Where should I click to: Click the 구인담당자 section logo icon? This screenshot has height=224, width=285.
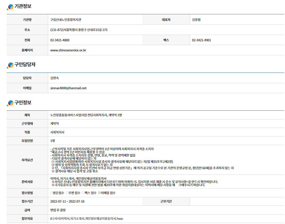pos(10,65)
